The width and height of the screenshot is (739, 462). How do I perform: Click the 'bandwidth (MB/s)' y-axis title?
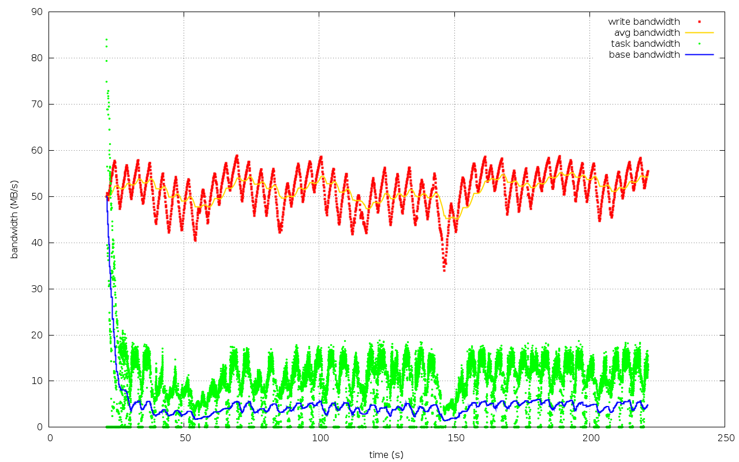(x=15, y=219)
